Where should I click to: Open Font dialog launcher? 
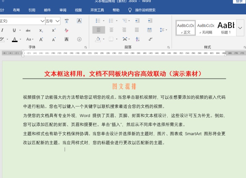pos(86,47)
